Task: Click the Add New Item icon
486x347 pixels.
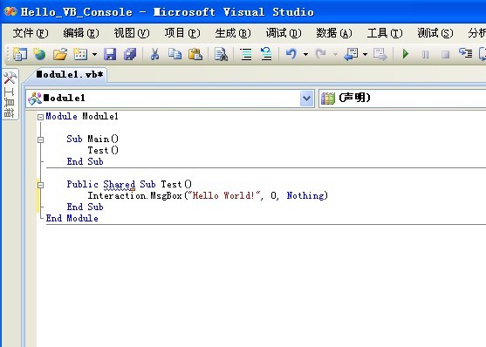Action: point(80,54)
